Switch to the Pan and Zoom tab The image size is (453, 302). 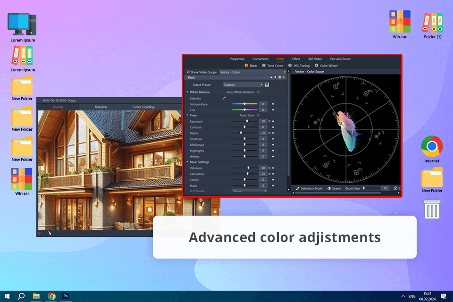point(340,59)
